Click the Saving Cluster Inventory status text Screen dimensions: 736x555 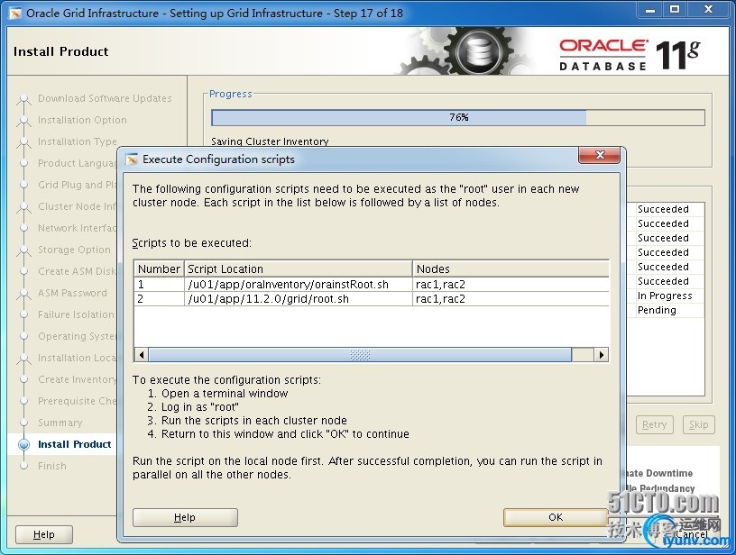point(270,141)
